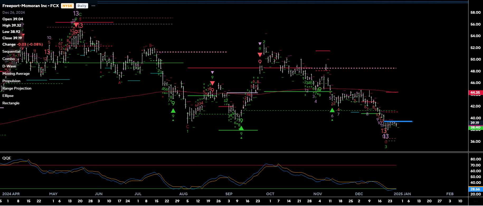Click the dim ellipsis icon at bottom-right corner
Image resolution: width=483 pixels, height=206 pixels.
point(475,201)
